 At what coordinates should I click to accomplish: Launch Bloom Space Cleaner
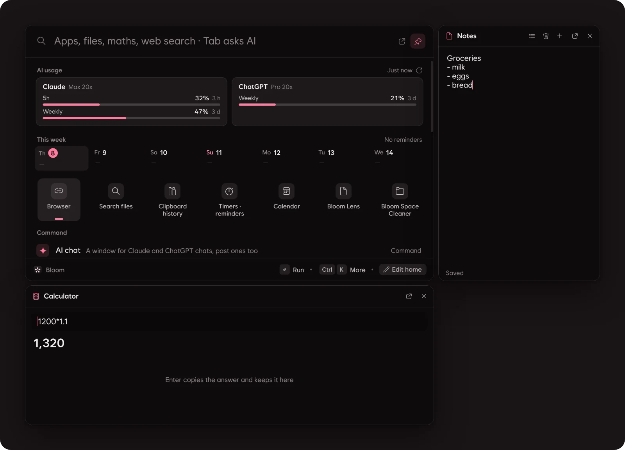point(400,200)
